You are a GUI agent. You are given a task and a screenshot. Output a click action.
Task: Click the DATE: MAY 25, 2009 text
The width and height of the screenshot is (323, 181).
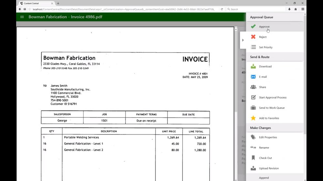[x=195, y=77]
